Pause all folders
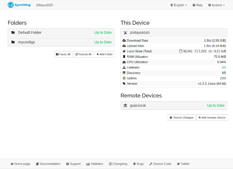This screenshot has width=233, height=169. click(x=63, y=54)
